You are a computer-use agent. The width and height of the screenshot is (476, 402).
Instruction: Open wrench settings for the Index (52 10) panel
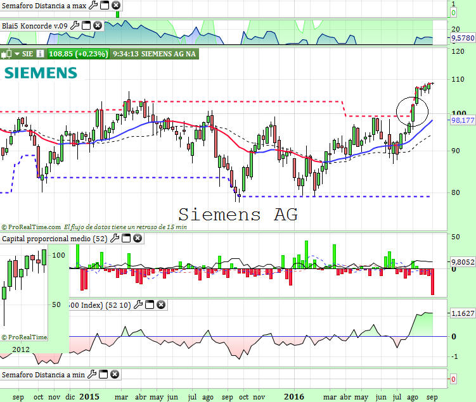(x=138, y=305)
